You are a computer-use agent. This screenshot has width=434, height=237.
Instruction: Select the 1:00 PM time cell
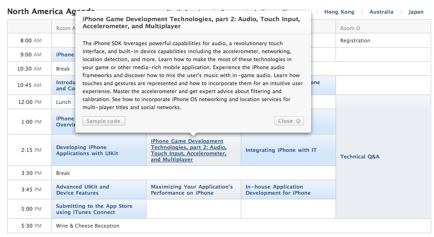(30, 121)
